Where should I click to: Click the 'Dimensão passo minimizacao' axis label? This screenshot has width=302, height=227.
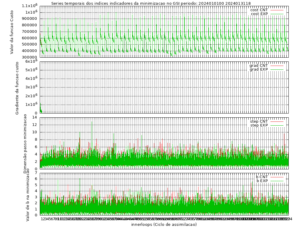coord(25,144)
